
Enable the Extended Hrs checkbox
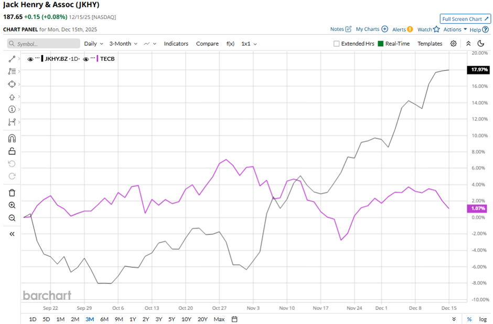click(x=336, y=44)
